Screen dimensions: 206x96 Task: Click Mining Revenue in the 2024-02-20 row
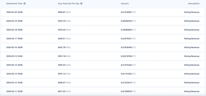[x=192, y=12]
